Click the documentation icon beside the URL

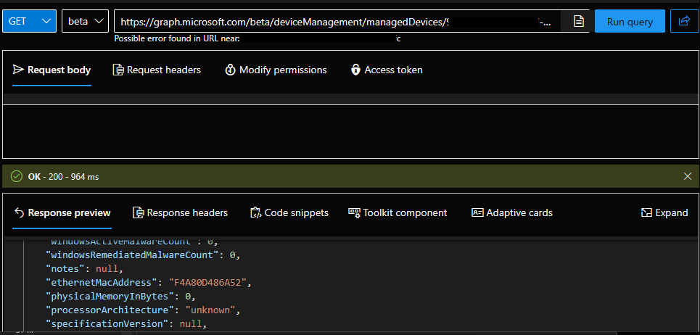[579, 22]
